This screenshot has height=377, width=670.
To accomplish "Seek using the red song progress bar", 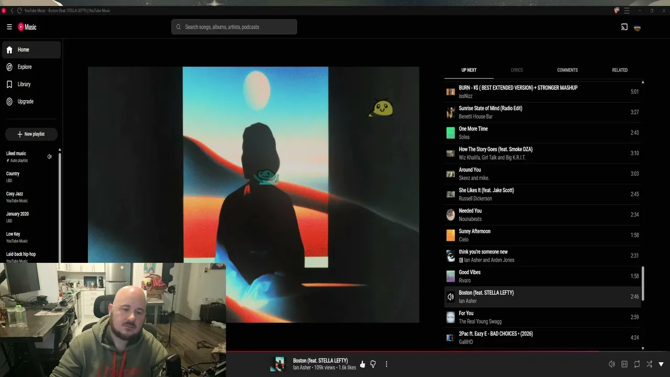I will click(412, 351).
